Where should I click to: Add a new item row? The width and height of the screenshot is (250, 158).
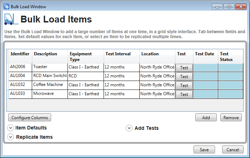206,117
